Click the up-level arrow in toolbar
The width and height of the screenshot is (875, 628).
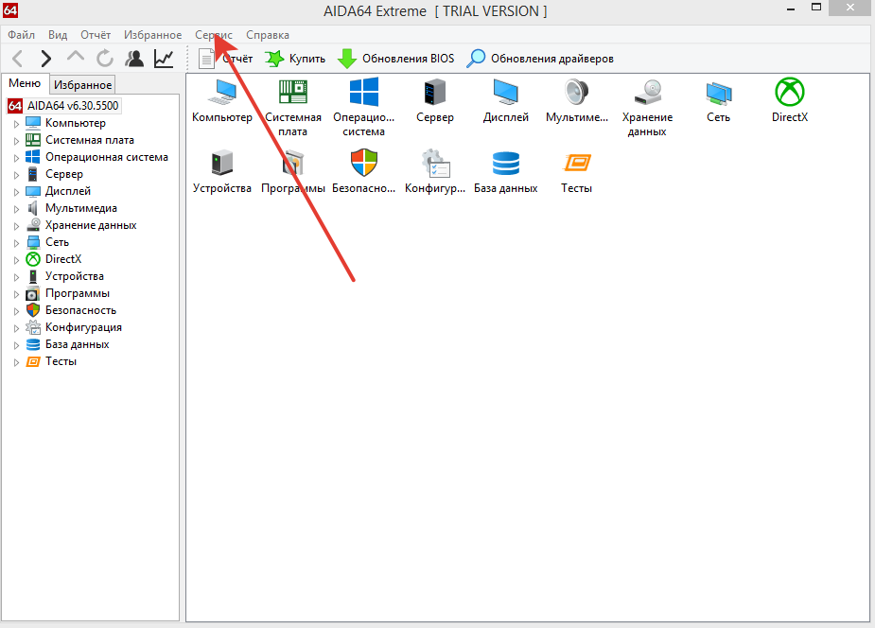(76, 57)
